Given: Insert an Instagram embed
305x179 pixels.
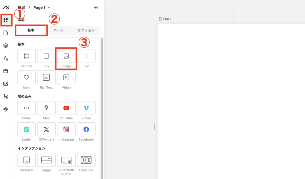Looking at the screenshot, I should click(66, 130).
